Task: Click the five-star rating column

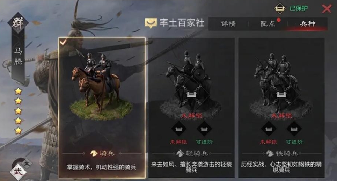Action: pyautogui.click(x=18, y=111)
